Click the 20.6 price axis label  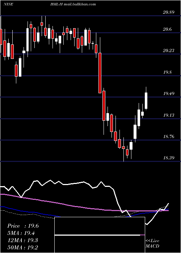coord(167,29)
